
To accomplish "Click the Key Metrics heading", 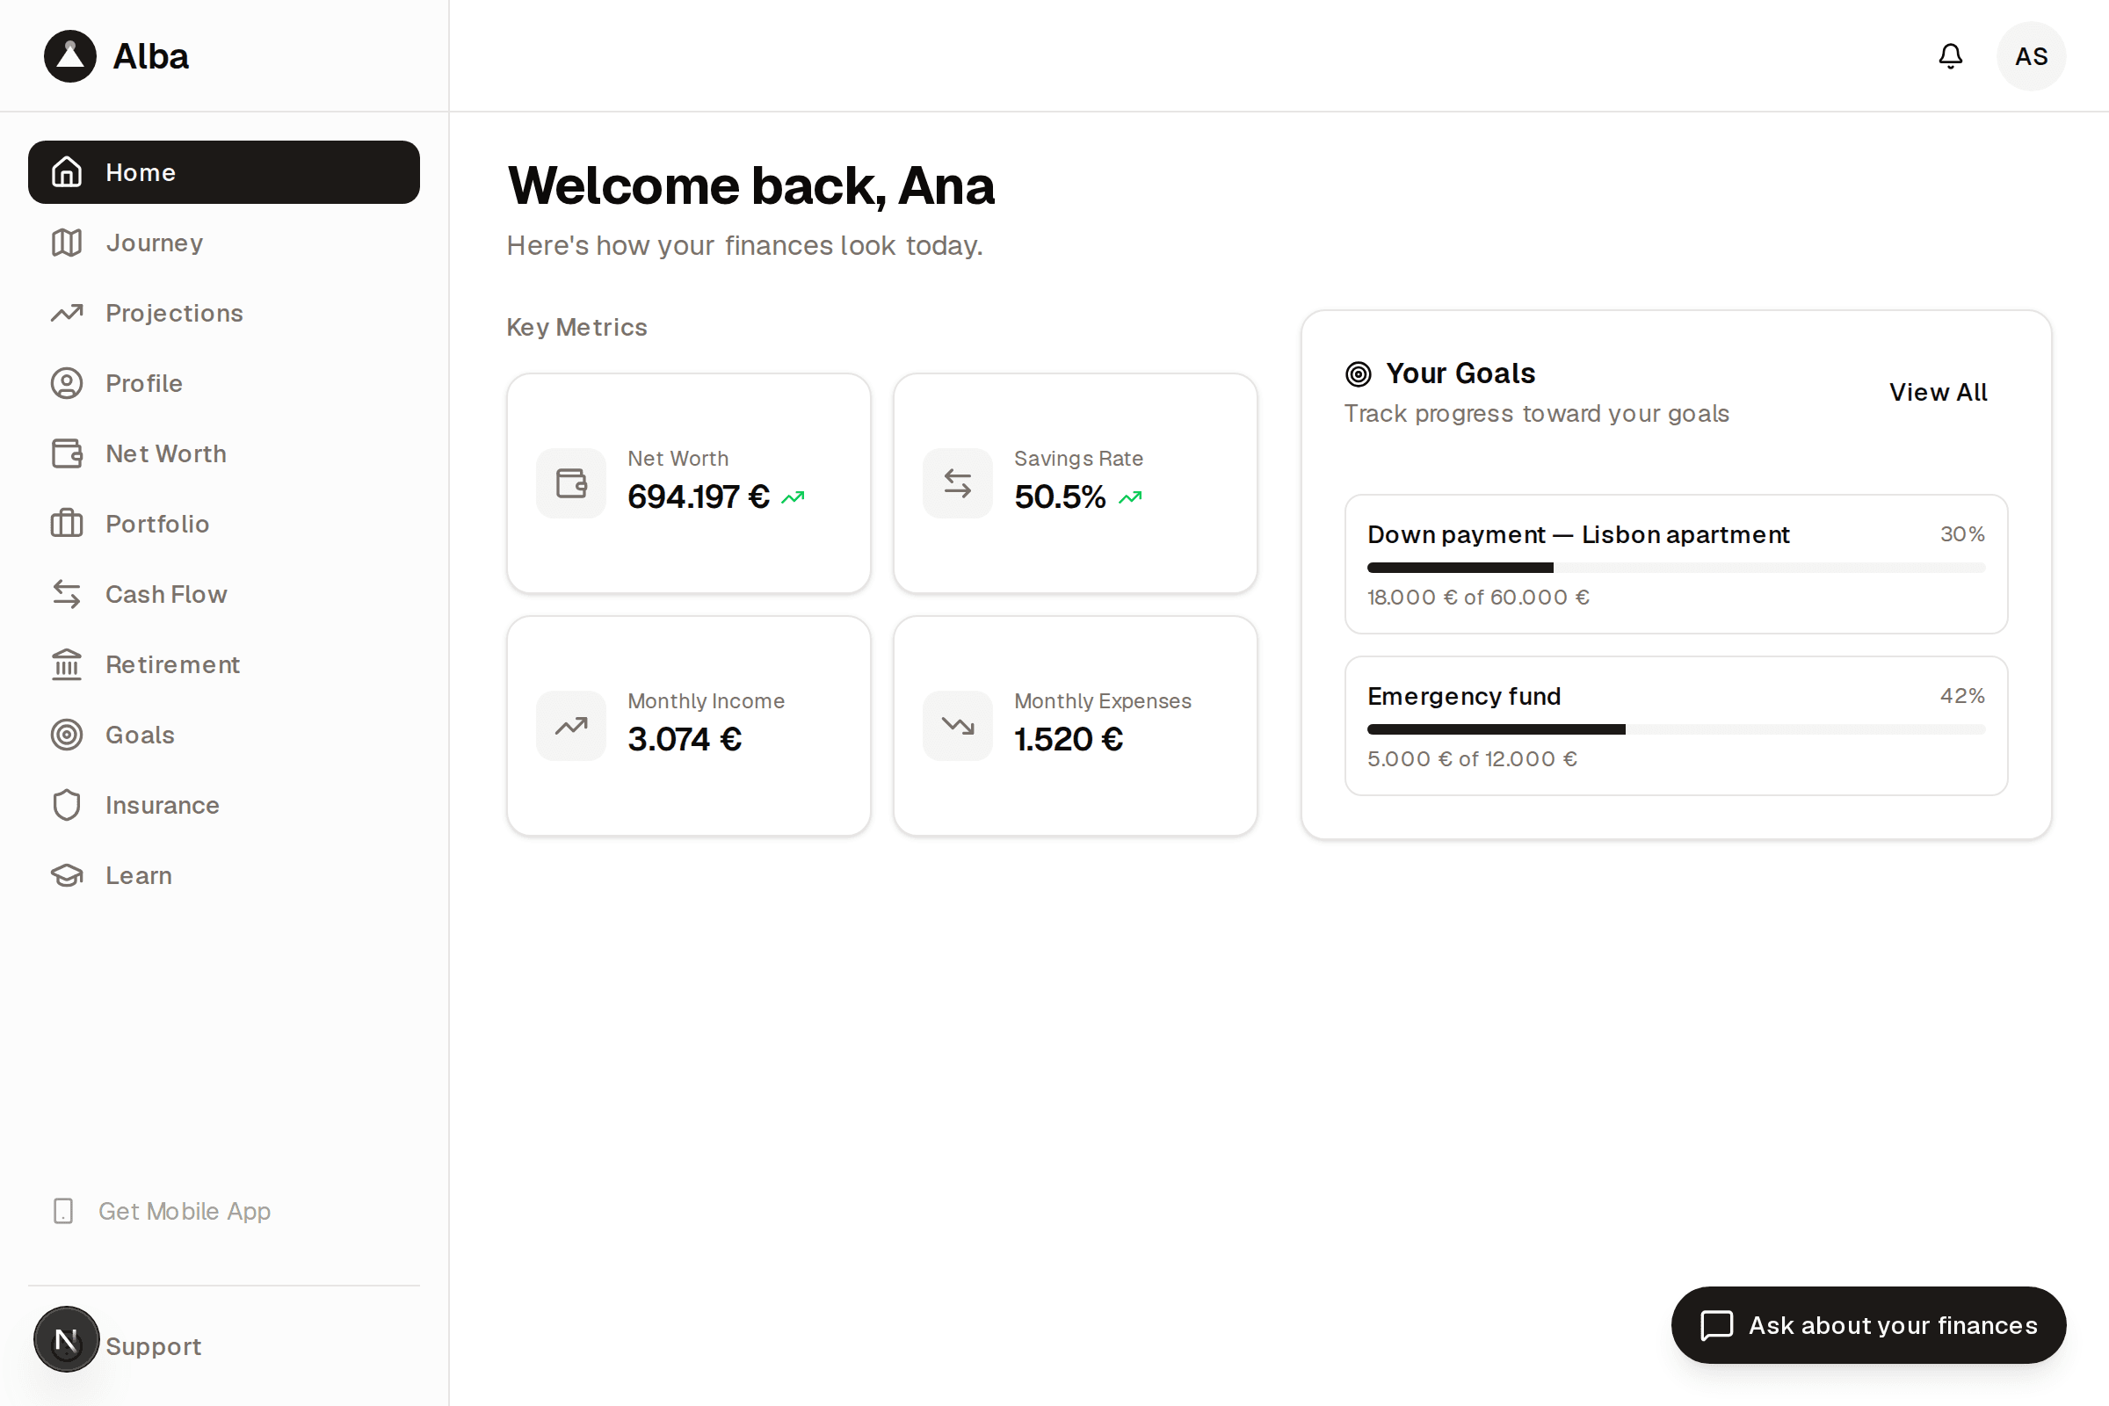I will (576, 327).
